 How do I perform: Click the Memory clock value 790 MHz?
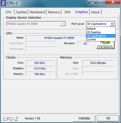click(x=40, y=74)
